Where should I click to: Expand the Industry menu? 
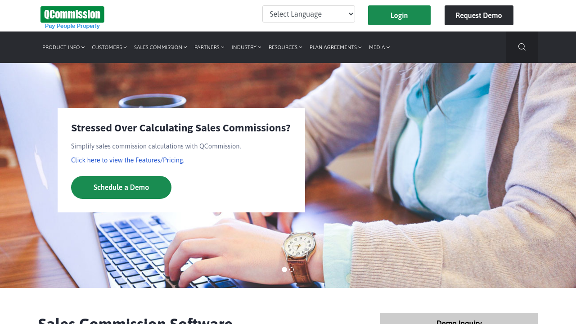[x=247, y=47]
